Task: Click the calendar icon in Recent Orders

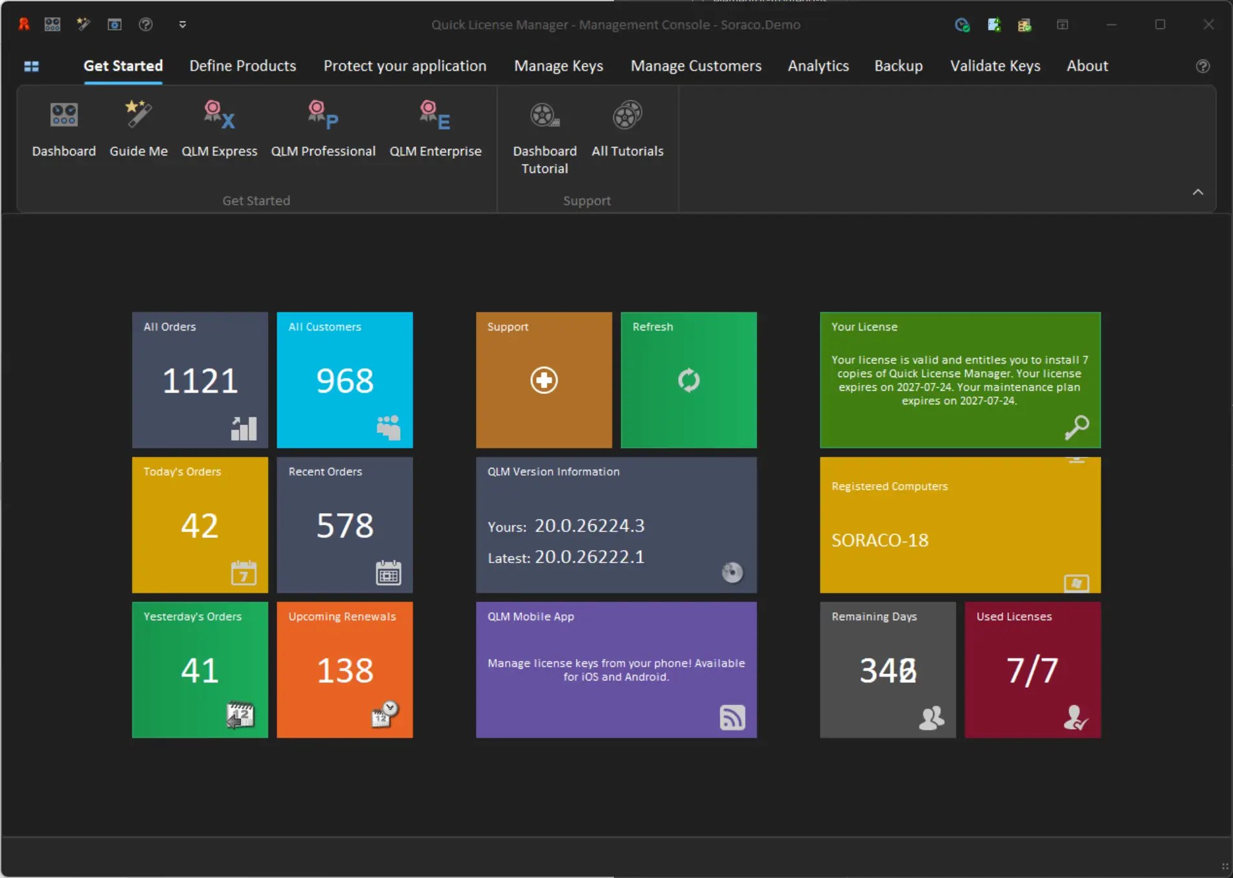Action: coord(389,573)
